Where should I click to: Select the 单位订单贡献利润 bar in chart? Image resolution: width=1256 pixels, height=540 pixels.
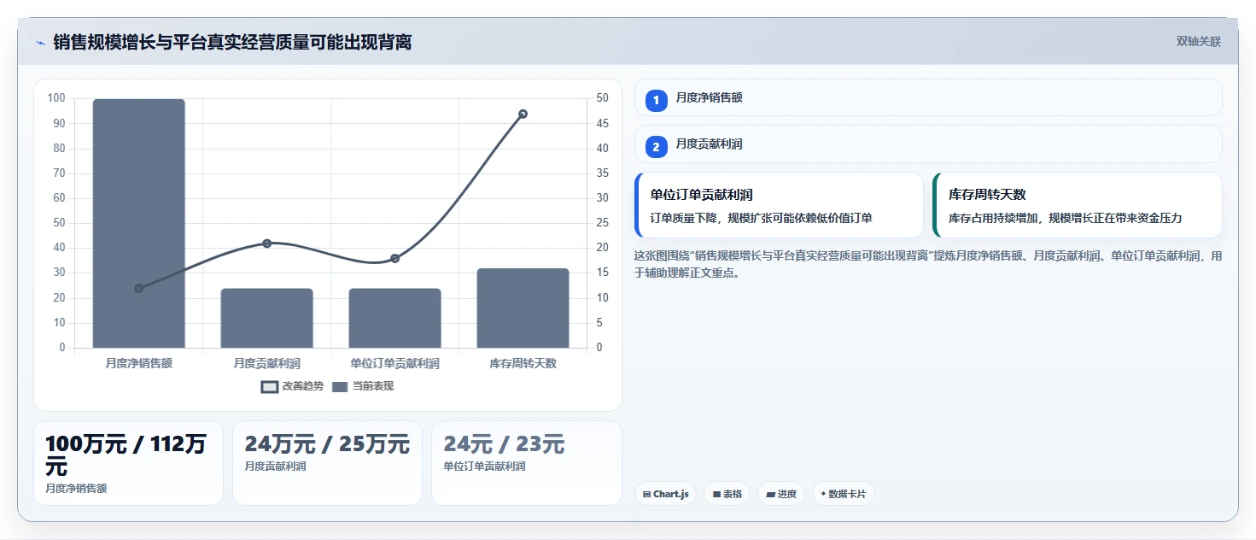394,318
